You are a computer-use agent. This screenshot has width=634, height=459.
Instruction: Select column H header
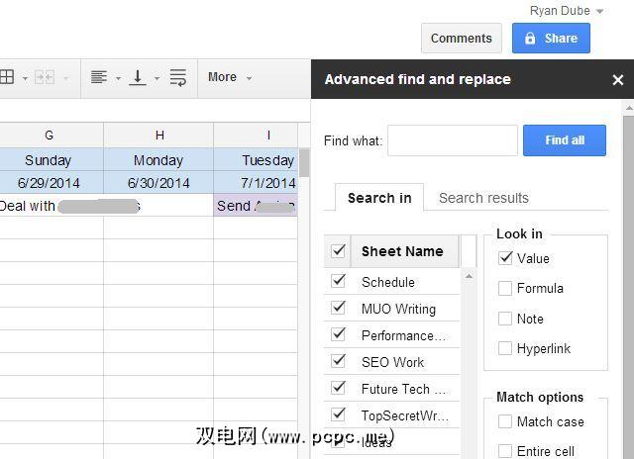coord(158,136)
